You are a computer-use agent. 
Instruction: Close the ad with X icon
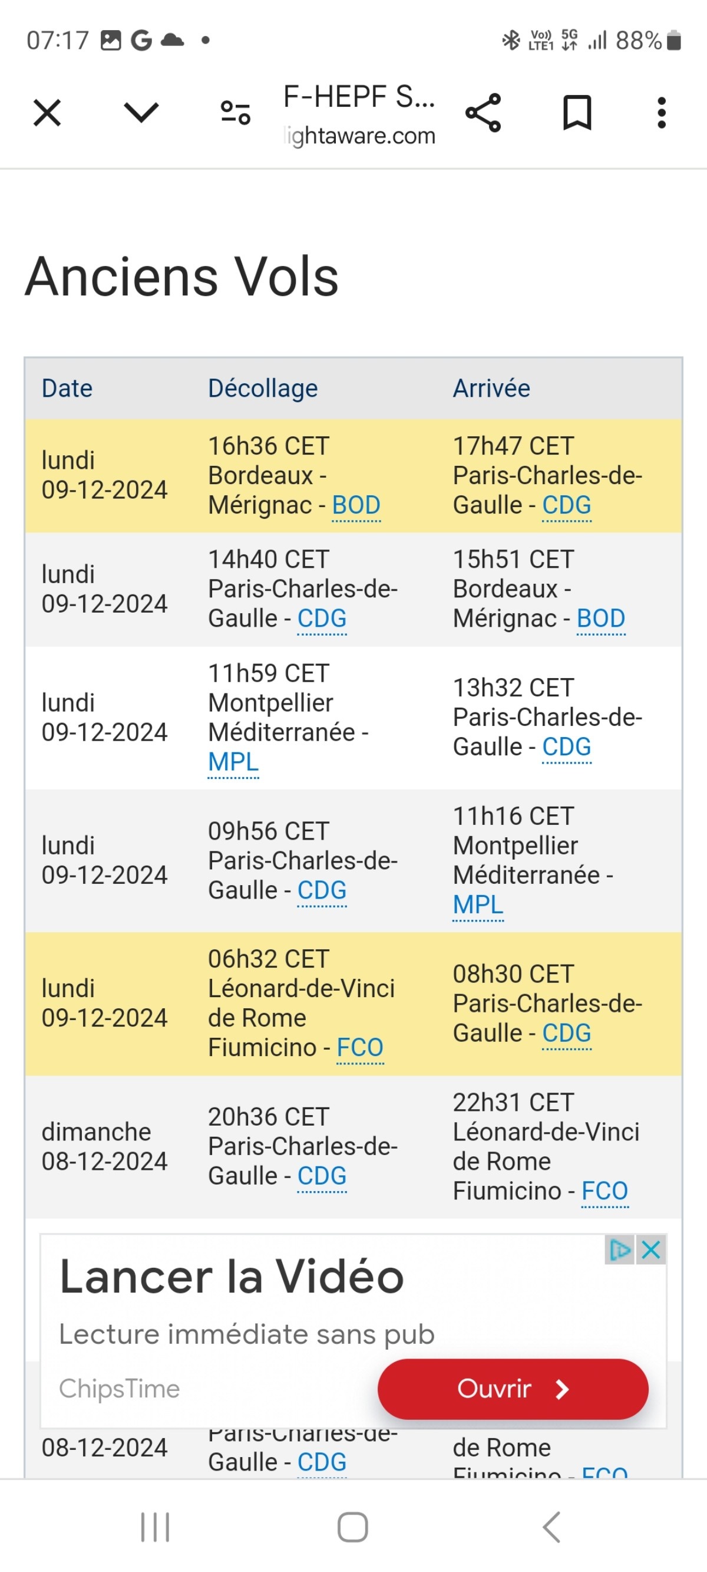(651, 1250)
